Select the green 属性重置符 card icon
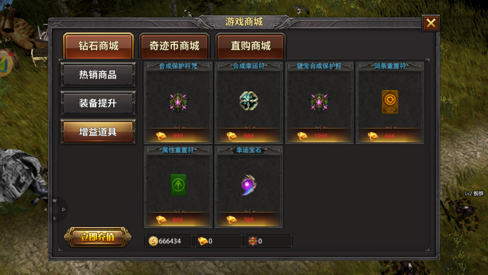The image size is (488, 275). [178, 185]
